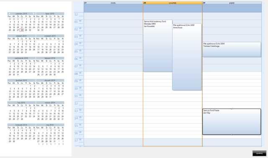This screenshot has width=268, height=158.
Task: Select the 27 środa day column header
Action: [113, 3]
